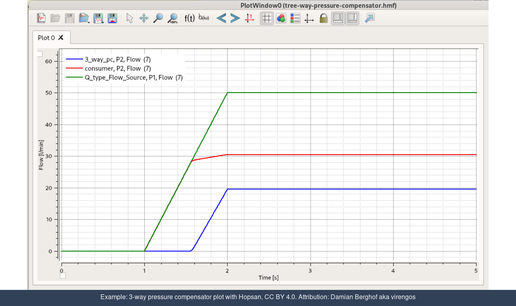Viewport: 516px width, 306px height.
Task: Select the Plot 0 tab
Action: click(x=46, y=37)
